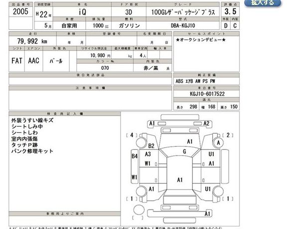Viewport: 299px width, 229px height.
Task: Select the A1 mark on car roof
Action: [180, 180]
